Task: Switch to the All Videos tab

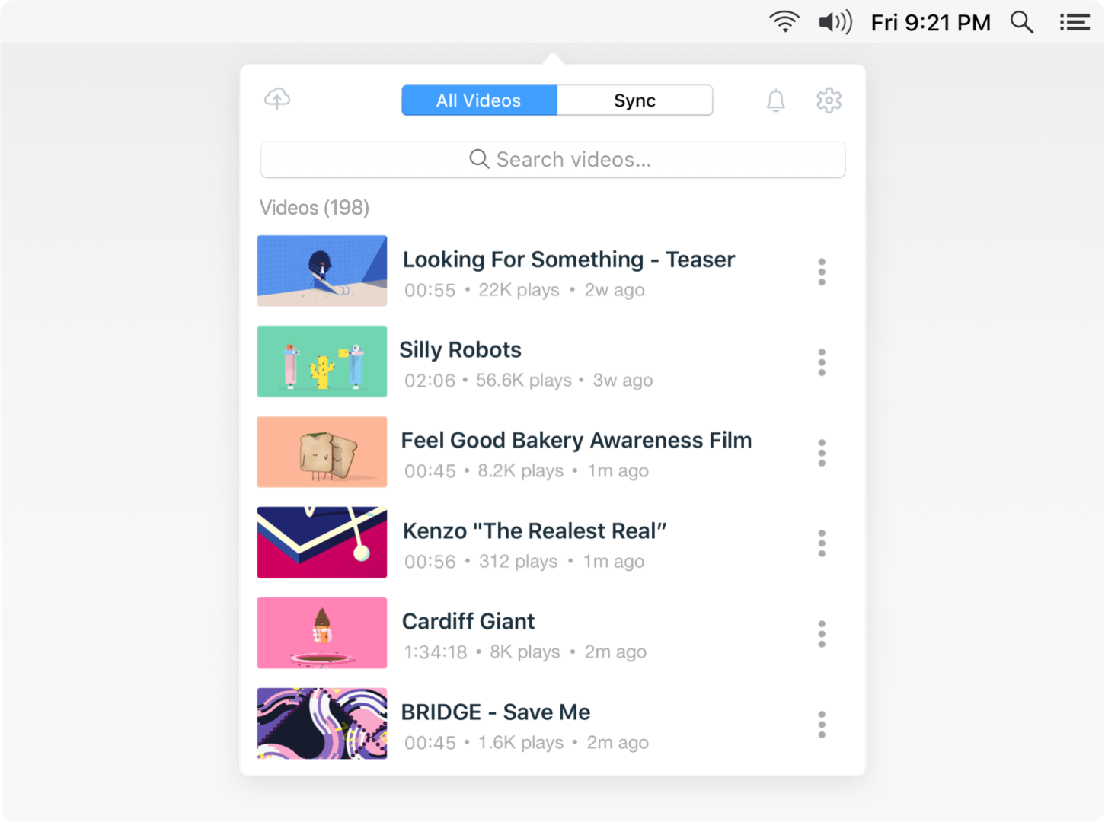Action: point(479,100)
